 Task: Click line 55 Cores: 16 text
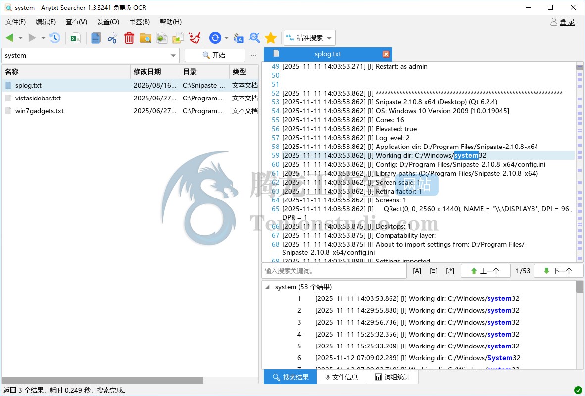[343, 120]
